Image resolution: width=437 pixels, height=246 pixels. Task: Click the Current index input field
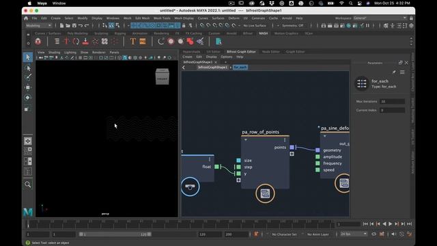393,111
